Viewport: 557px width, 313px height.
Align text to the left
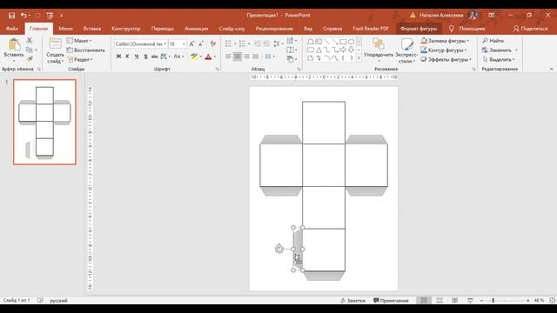coord(228,57)
